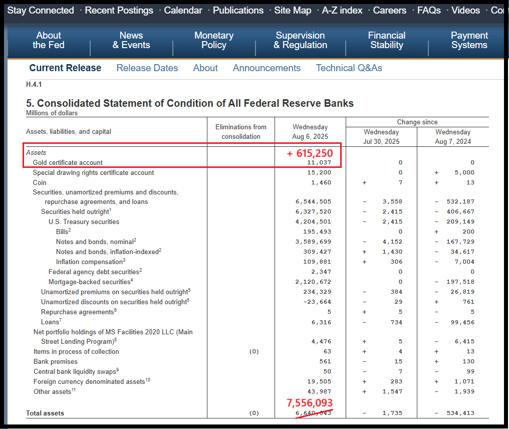
Task: Go to the Site Map
Action: coord(293,11)
